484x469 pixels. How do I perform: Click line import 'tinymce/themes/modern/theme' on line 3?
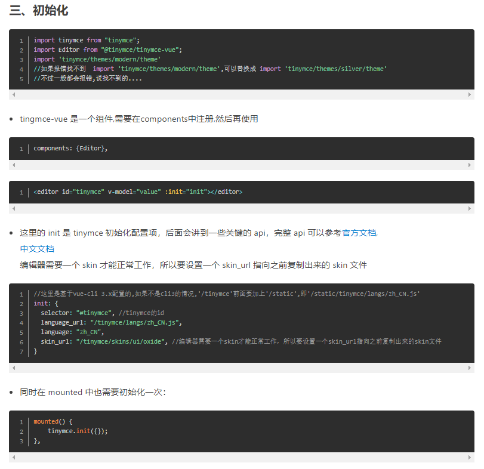(97, 59)
